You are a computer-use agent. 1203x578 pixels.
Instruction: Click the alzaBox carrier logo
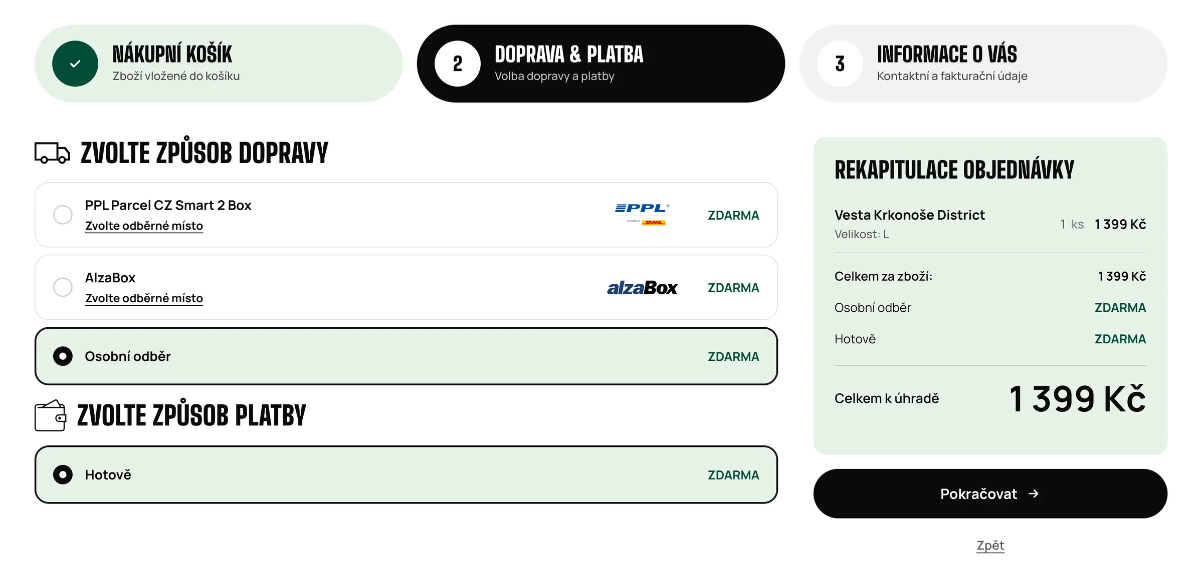coord(642,288)
